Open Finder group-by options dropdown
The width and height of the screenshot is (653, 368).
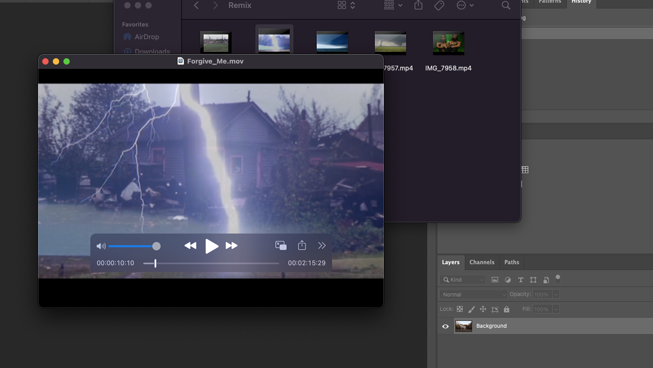[x=393, y=5]
